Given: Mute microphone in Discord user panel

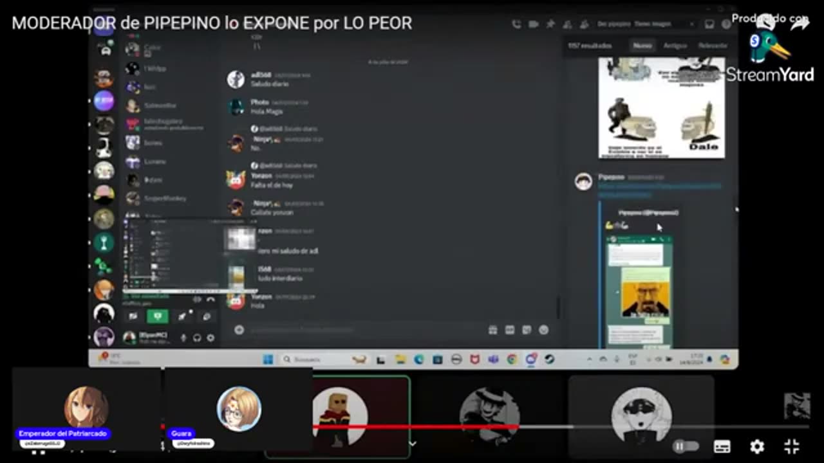Looking at the screenshot, I should point(183,337).
